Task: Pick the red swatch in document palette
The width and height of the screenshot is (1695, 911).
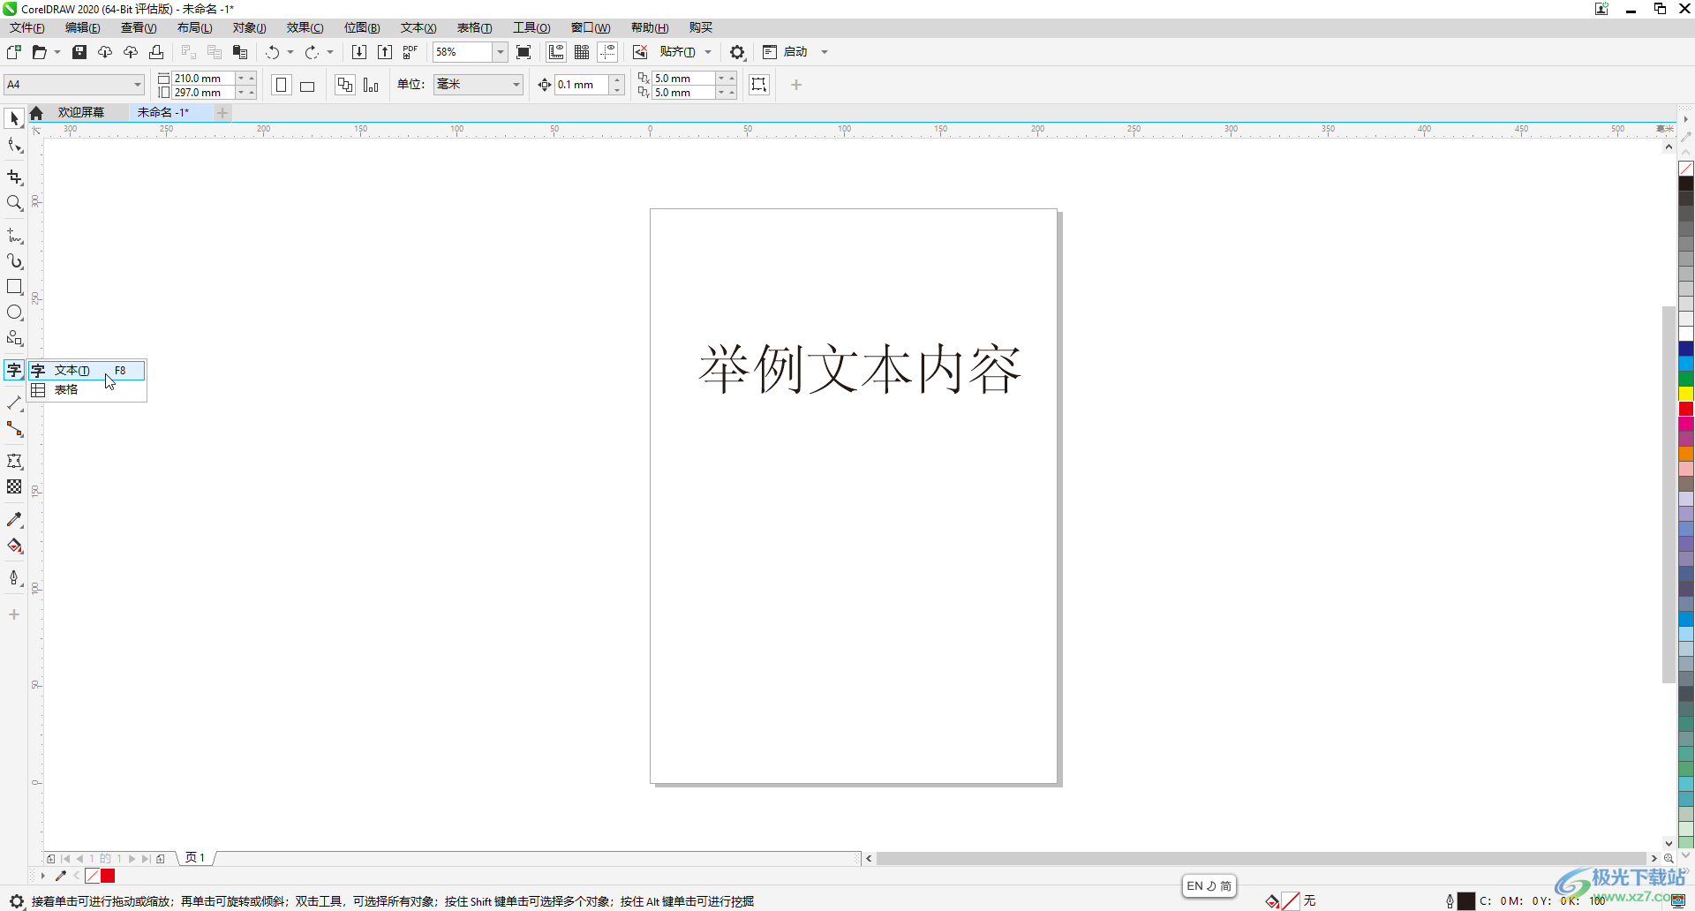Action: [x=108, y=876]
